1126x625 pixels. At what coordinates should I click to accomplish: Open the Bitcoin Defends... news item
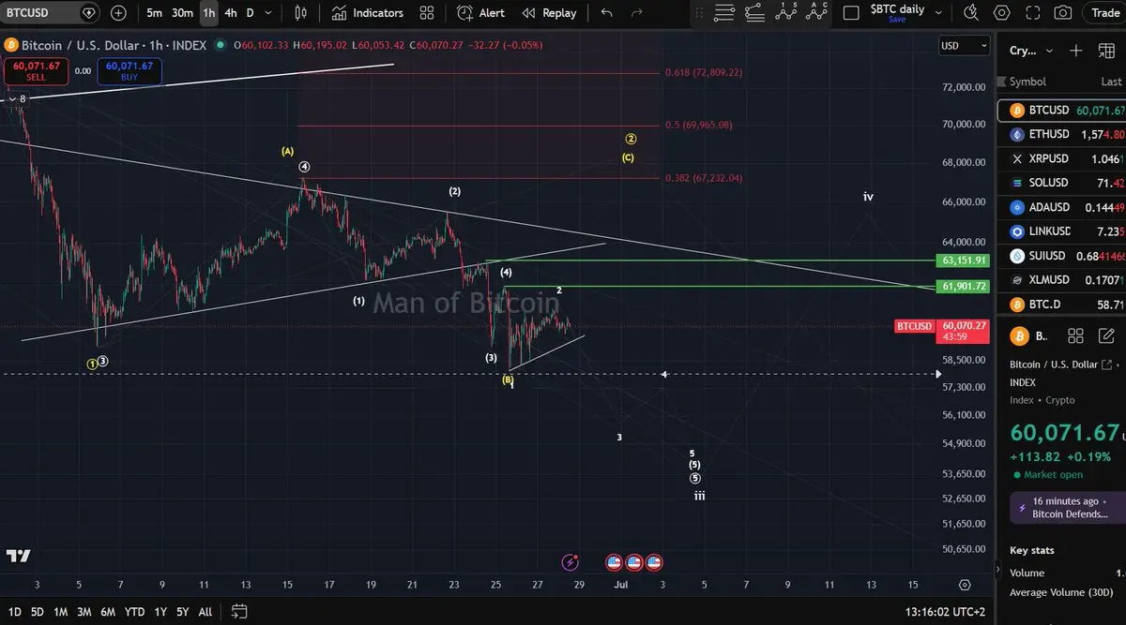pos(1068,508)
